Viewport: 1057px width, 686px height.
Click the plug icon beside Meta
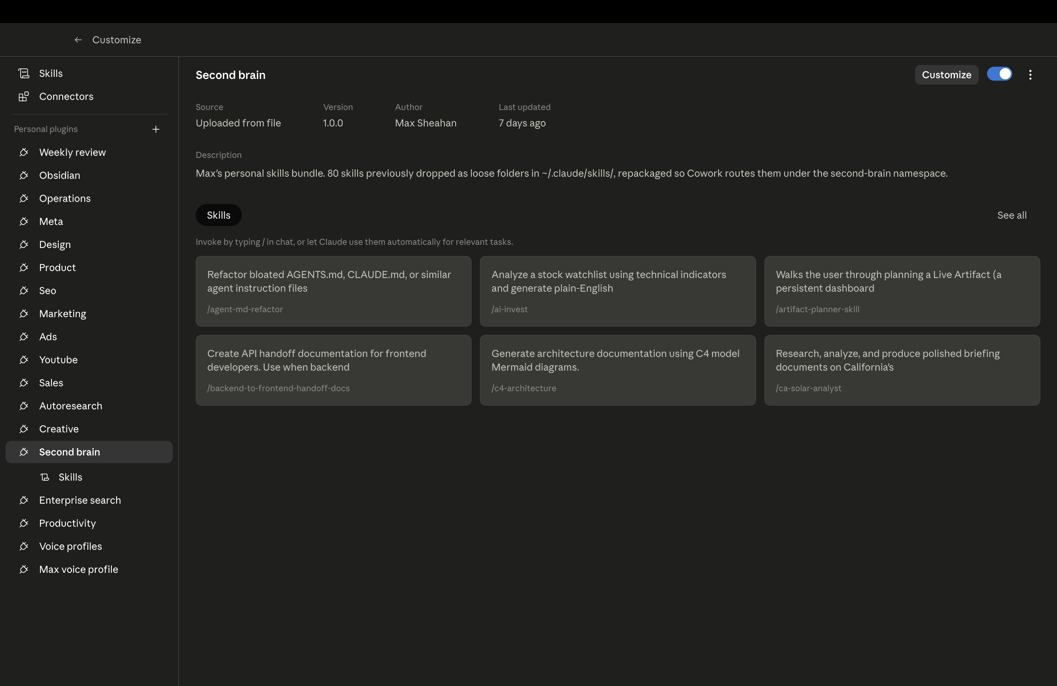click(x=24, y=221)
